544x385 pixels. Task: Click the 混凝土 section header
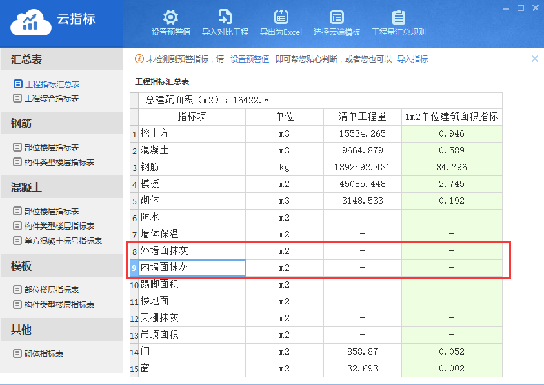coord(62,187)
